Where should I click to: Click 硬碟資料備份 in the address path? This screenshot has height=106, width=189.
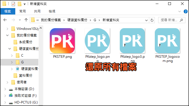77,20
